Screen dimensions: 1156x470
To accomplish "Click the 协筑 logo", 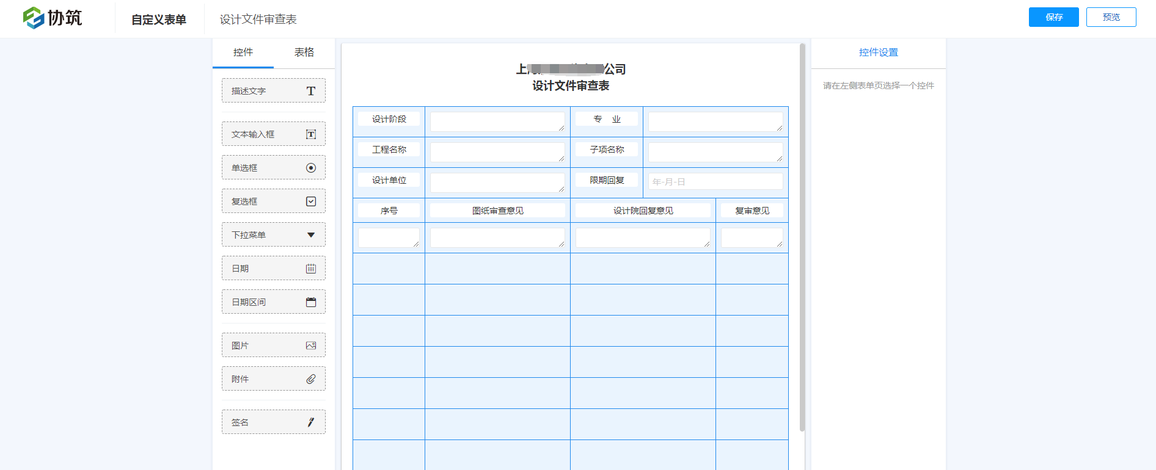I will click(x=53, y=18).
